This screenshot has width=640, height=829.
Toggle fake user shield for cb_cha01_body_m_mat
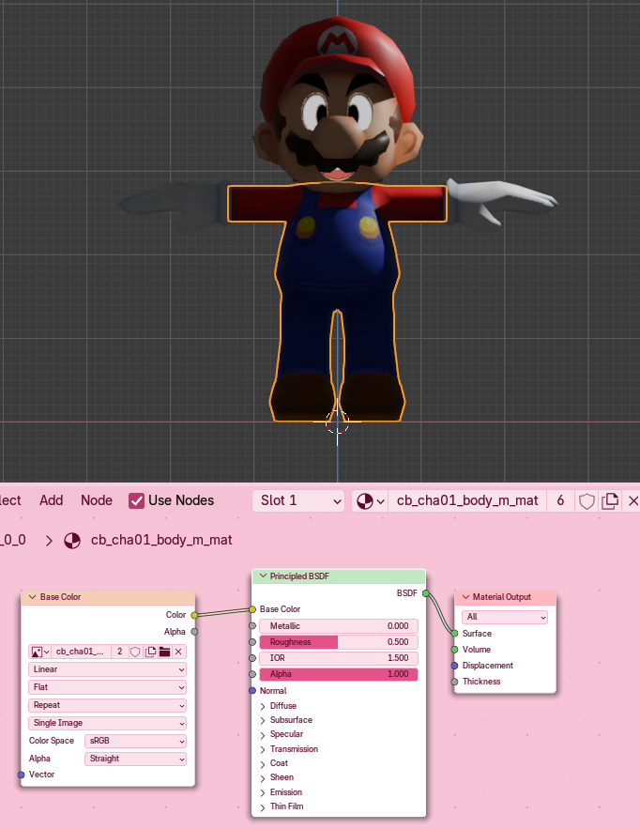coord(587,500)
